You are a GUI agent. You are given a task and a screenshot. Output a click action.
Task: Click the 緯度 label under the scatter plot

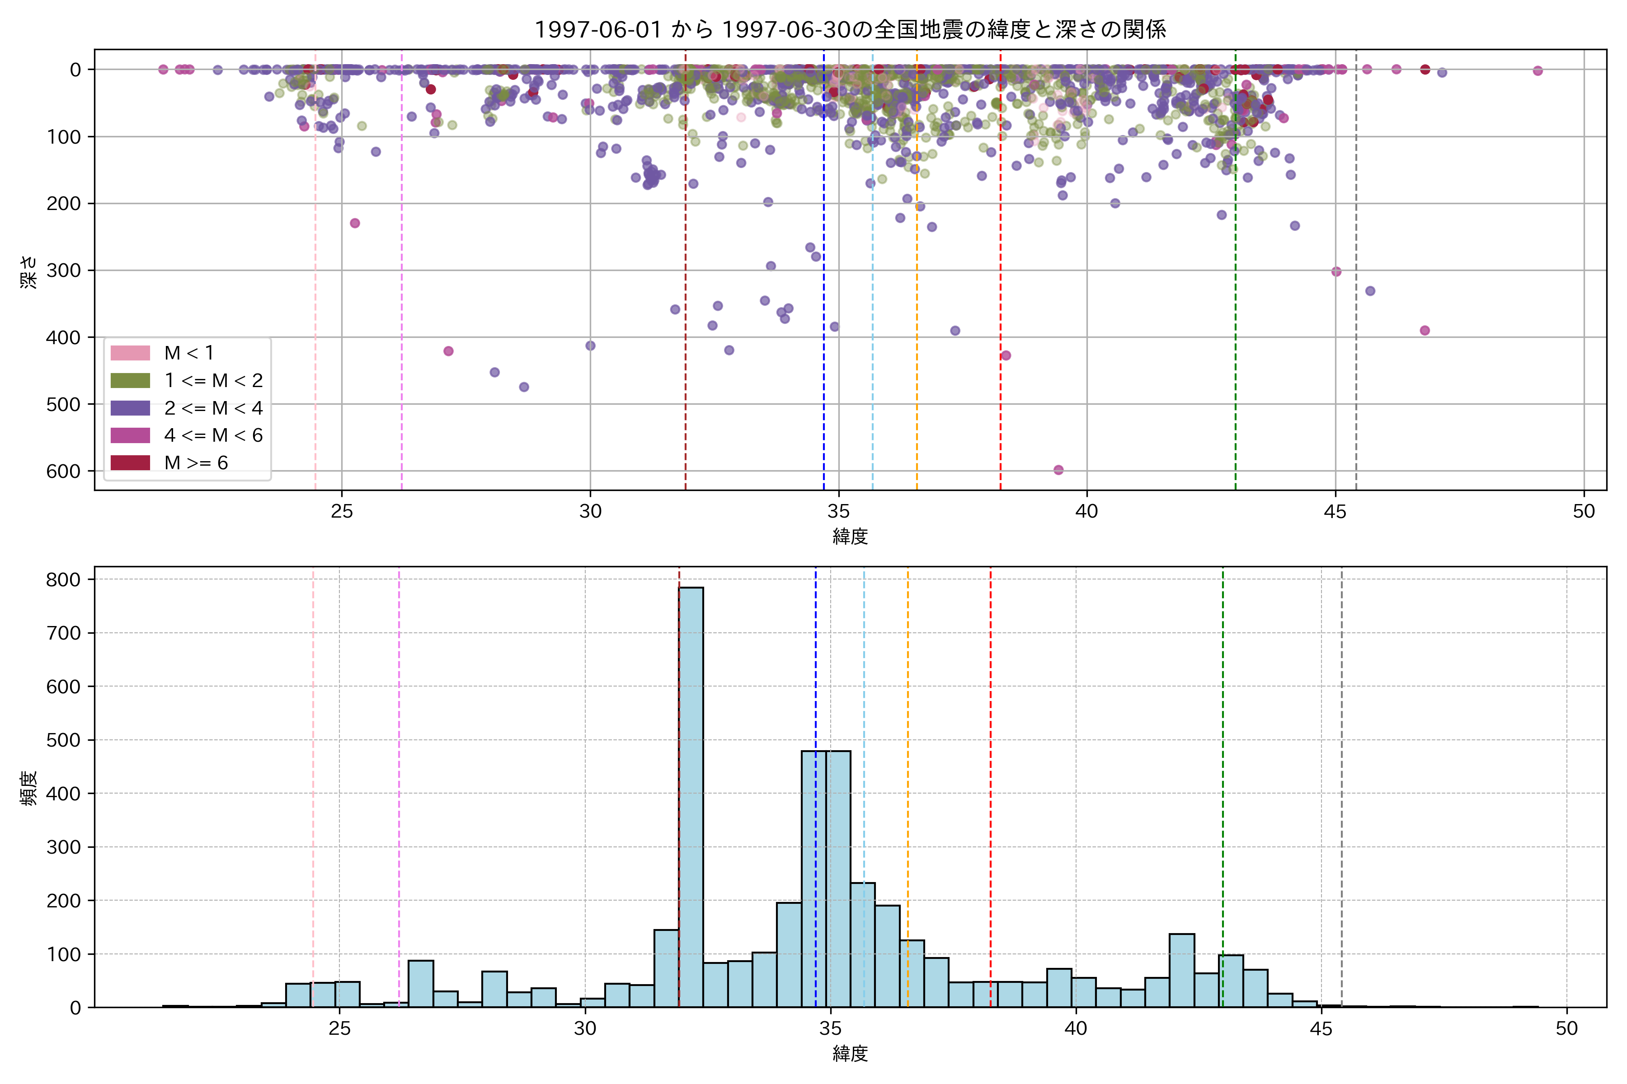pos(850,536)
